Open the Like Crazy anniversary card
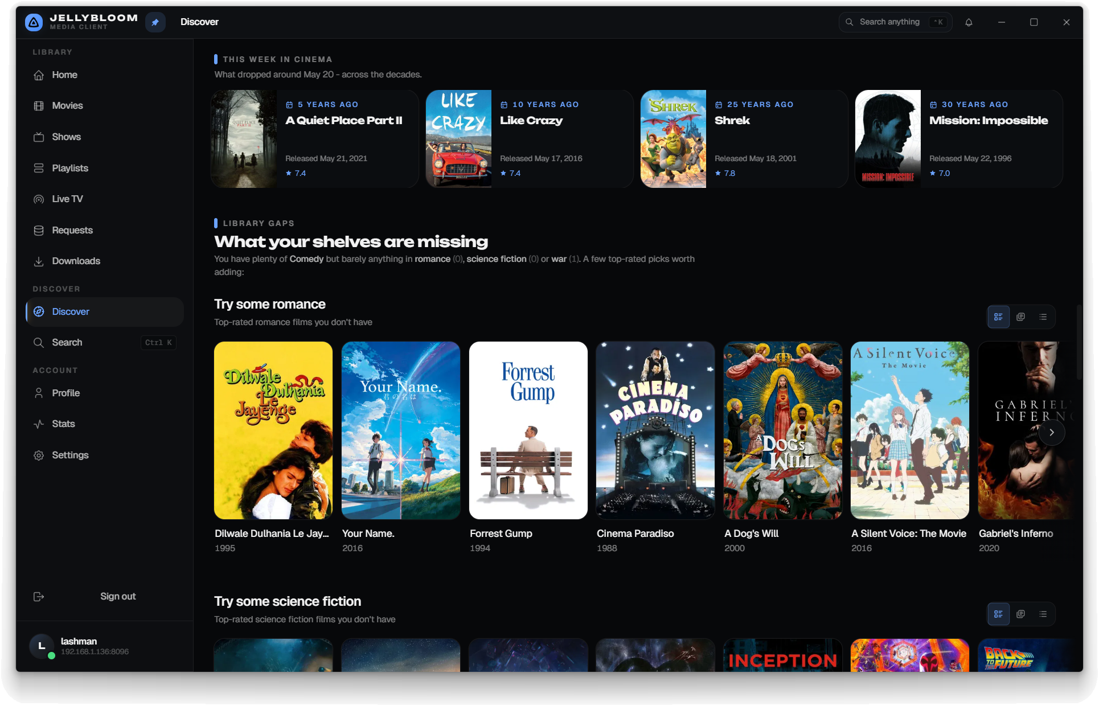Viewport: 1099px width, 706px height. click(x=530, y=139)
